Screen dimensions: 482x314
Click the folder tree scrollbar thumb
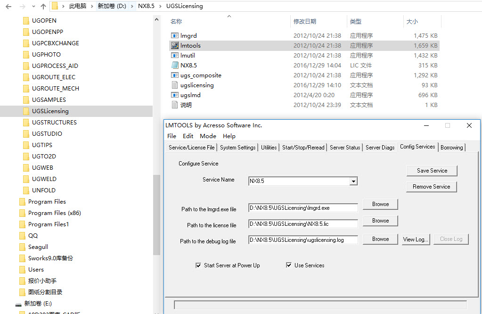[x=156, y=215]
